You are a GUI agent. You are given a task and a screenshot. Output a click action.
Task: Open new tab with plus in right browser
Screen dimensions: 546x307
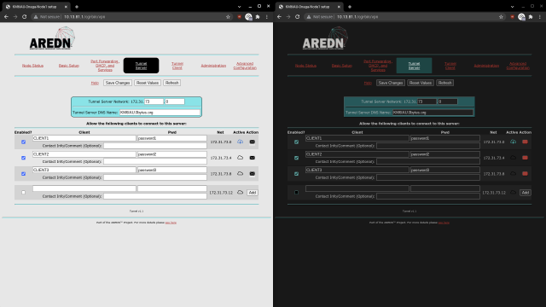pos(350,7)
